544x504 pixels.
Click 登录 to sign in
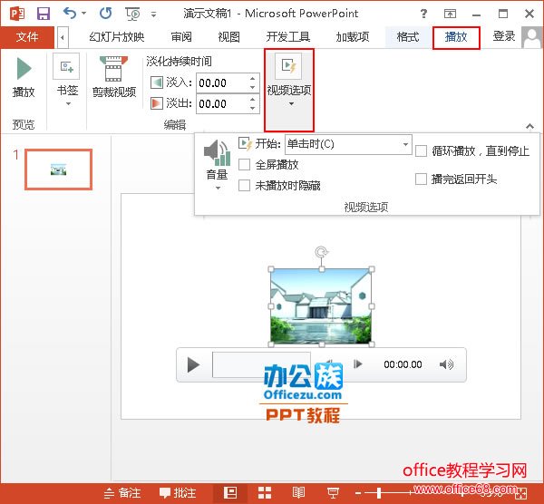(x=504, y=36)
